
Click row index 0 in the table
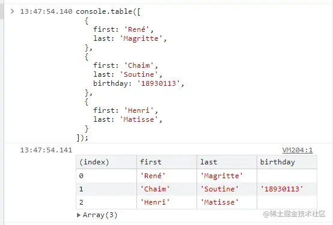[106, 176]
